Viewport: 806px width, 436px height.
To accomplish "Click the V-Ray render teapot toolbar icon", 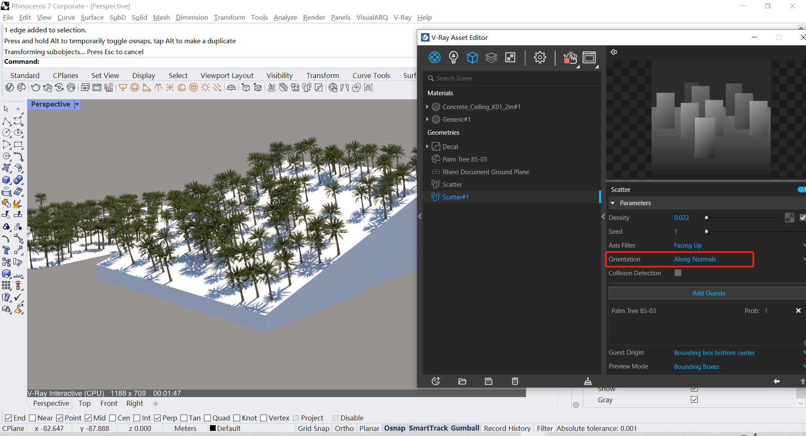I will pos(36,87).
